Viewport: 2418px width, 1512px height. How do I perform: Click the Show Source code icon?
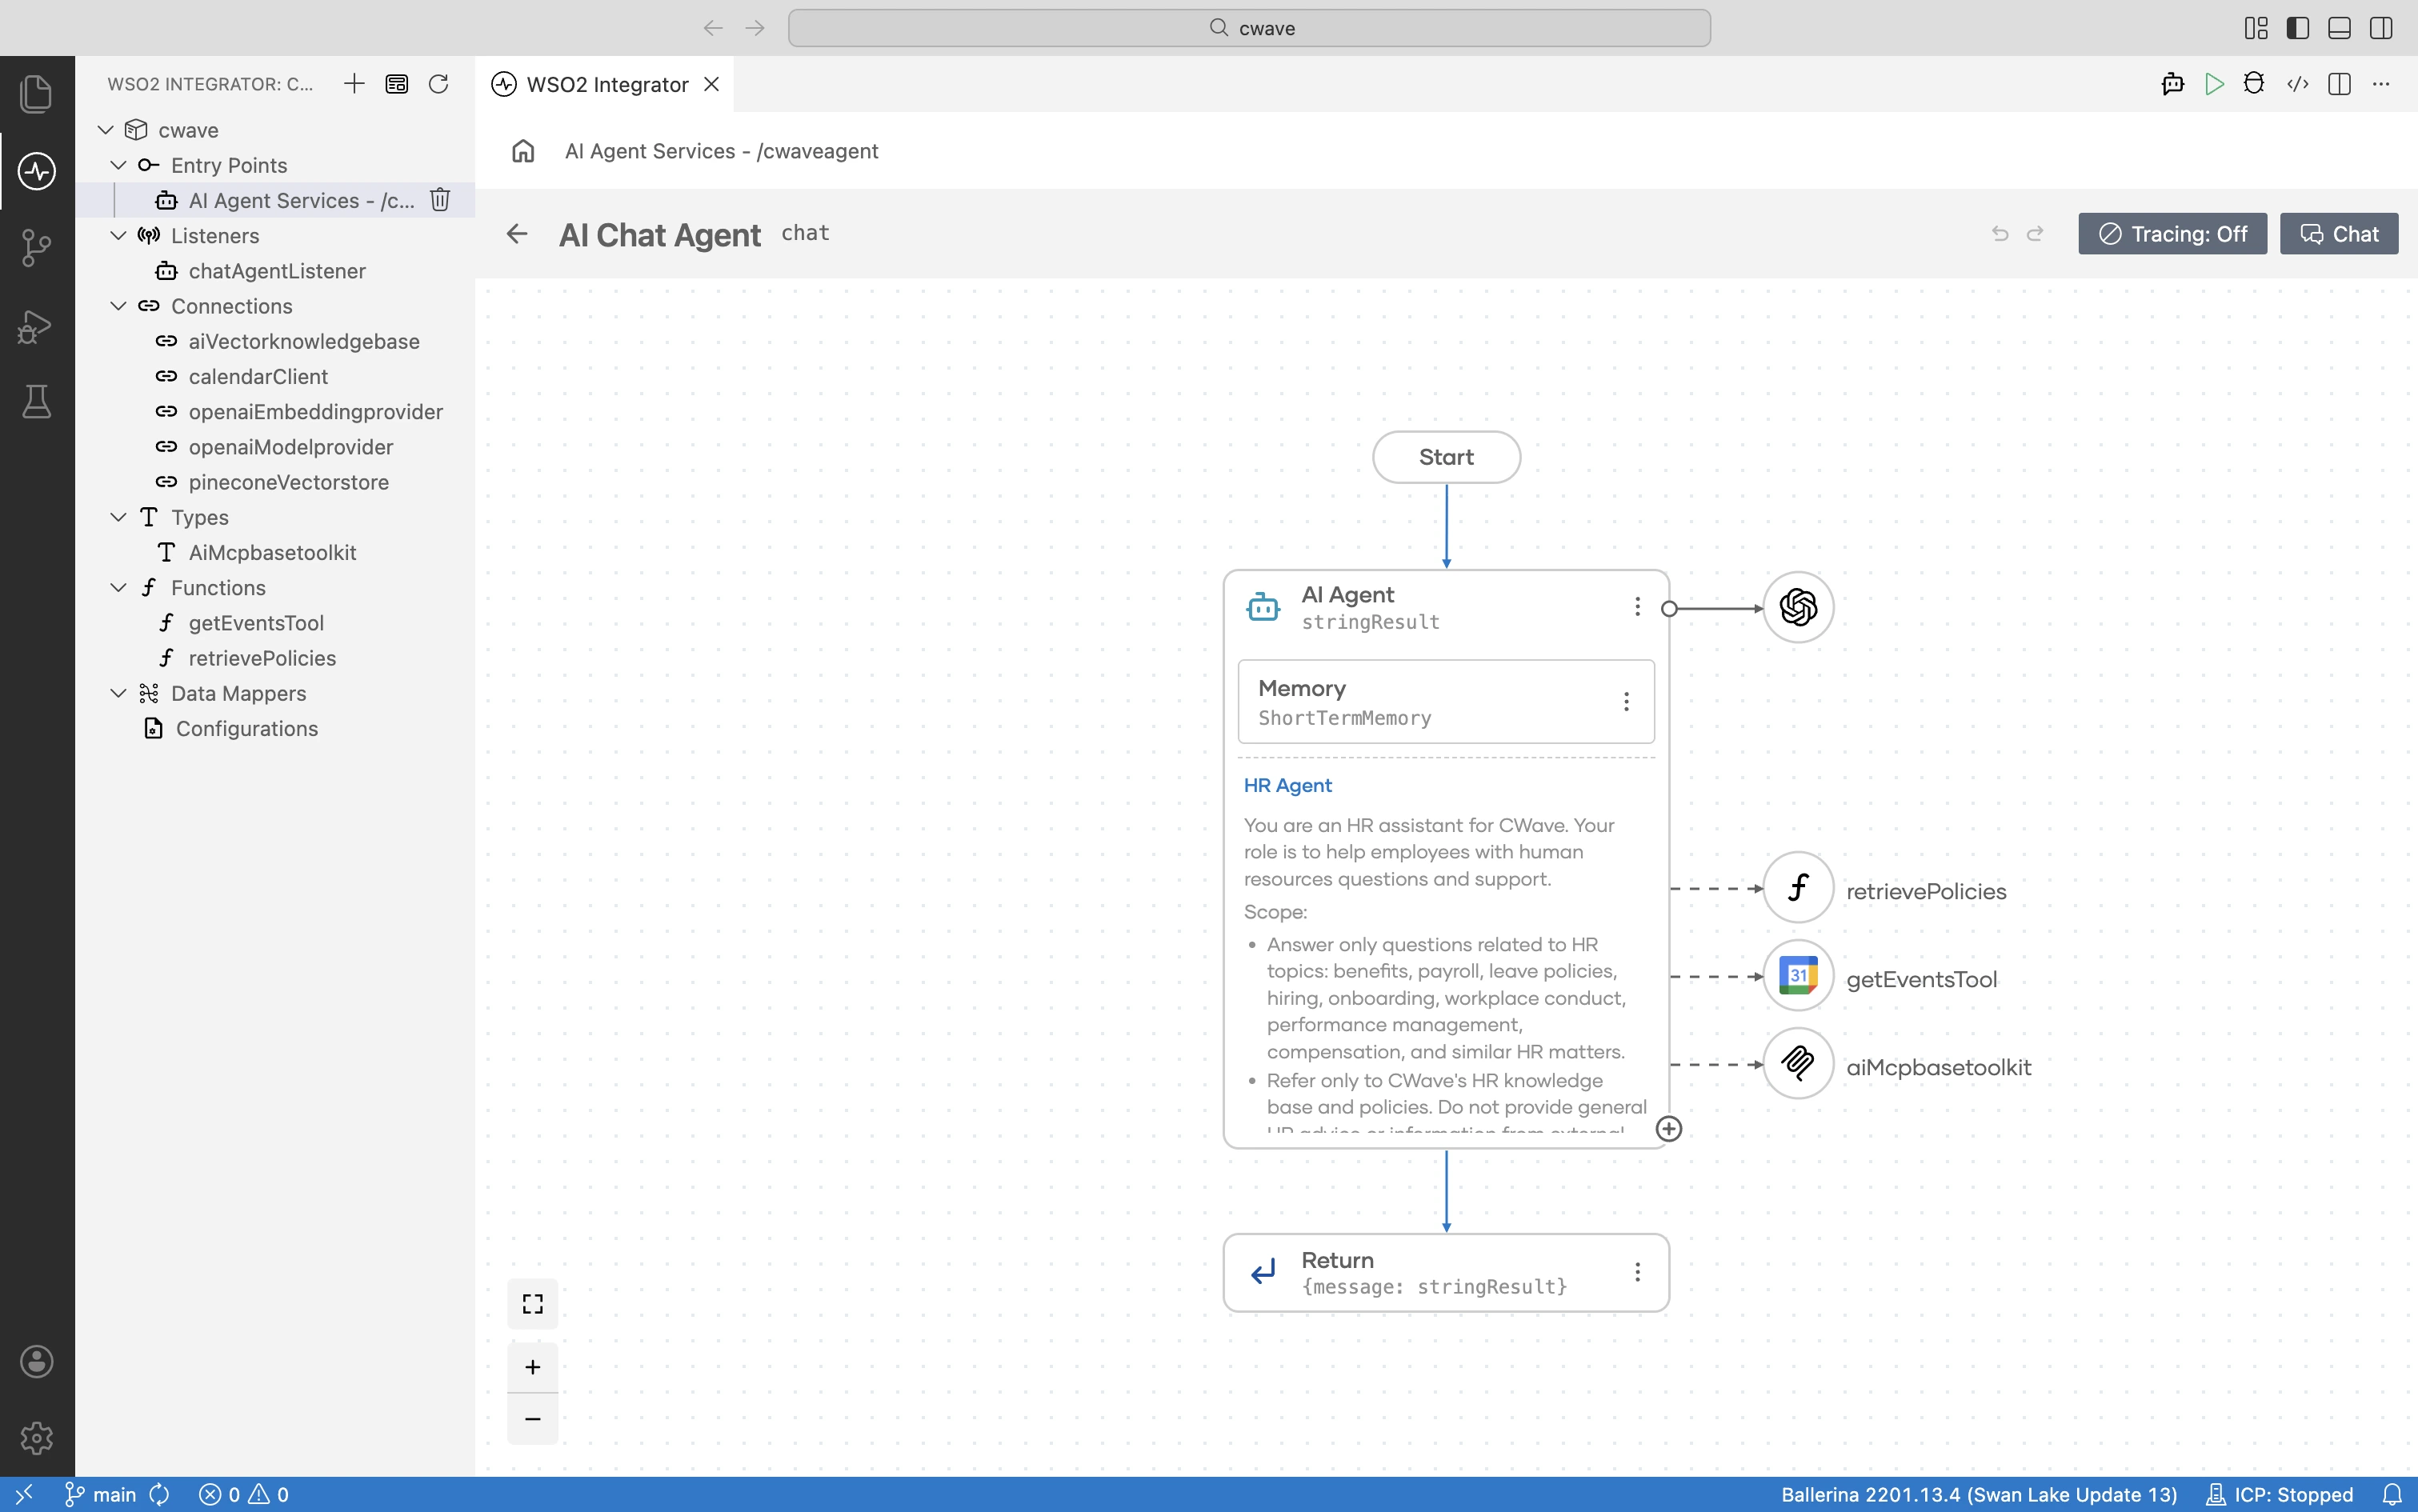(2298, 84)
